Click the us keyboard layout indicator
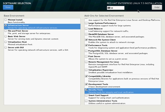 coord(116,8)
